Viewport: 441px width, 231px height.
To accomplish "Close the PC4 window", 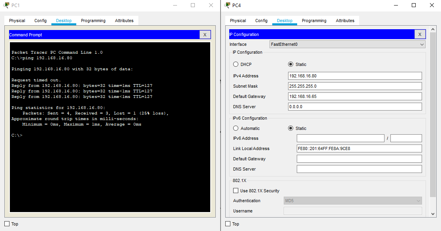I will (432, 5).
